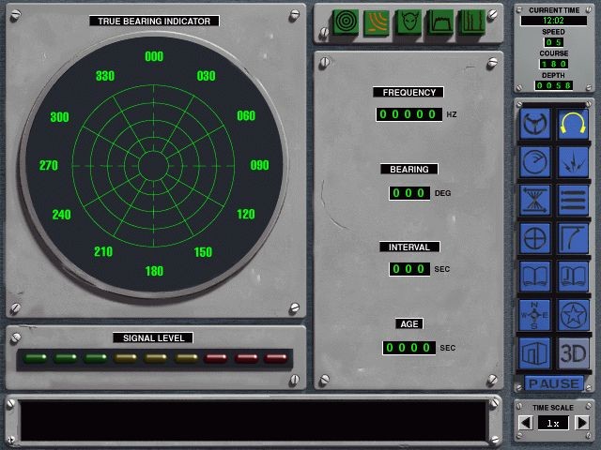
Task: Select the orange active intercept waves button
Action: [x=377, y=22]
